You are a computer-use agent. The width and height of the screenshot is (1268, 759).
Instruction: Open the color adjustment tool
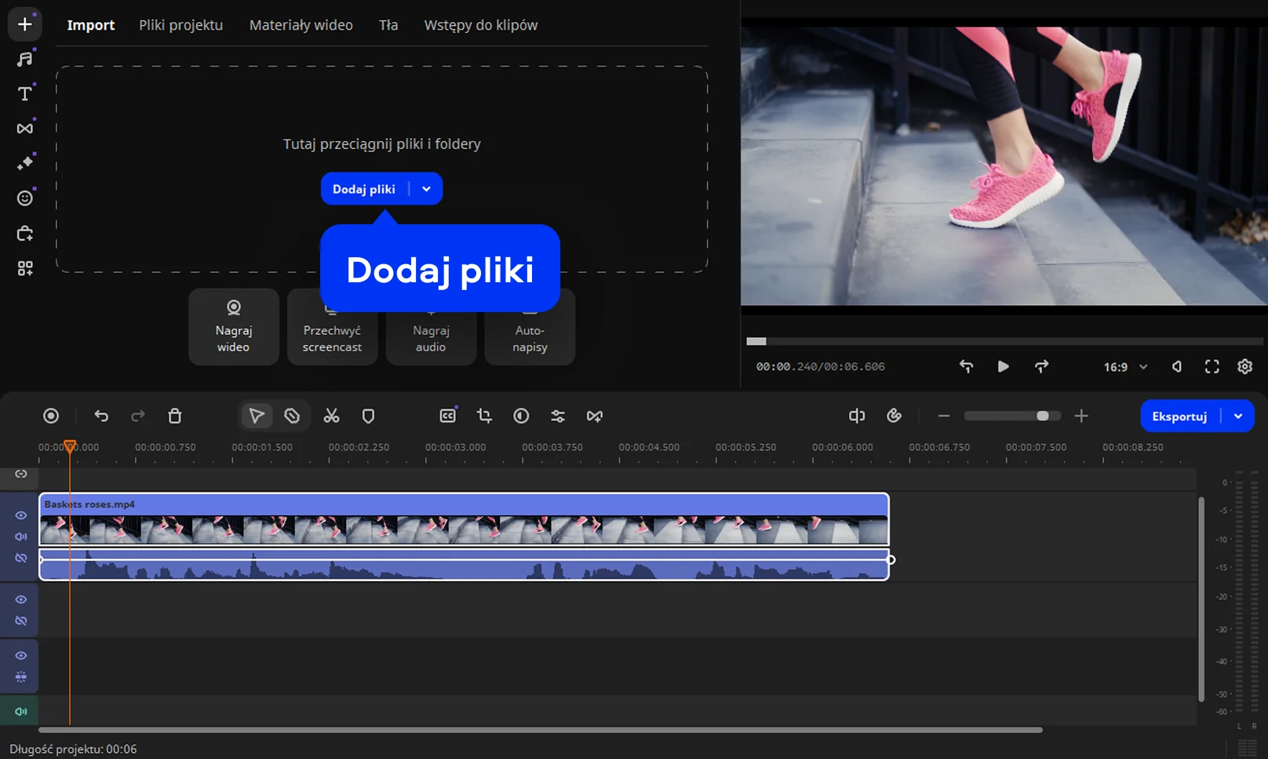click(x=521, y=416)
